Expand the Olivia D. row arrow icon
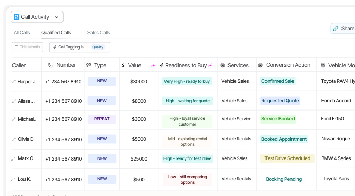 point(14,139)
